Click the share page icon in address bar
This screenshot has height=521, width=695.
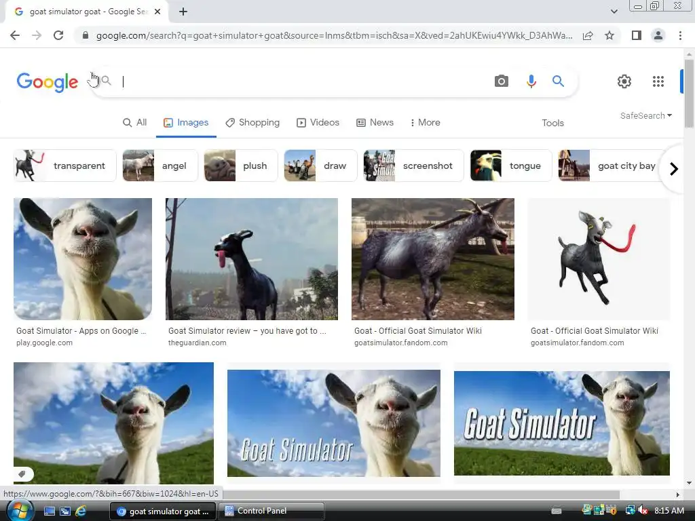point(588,35)
